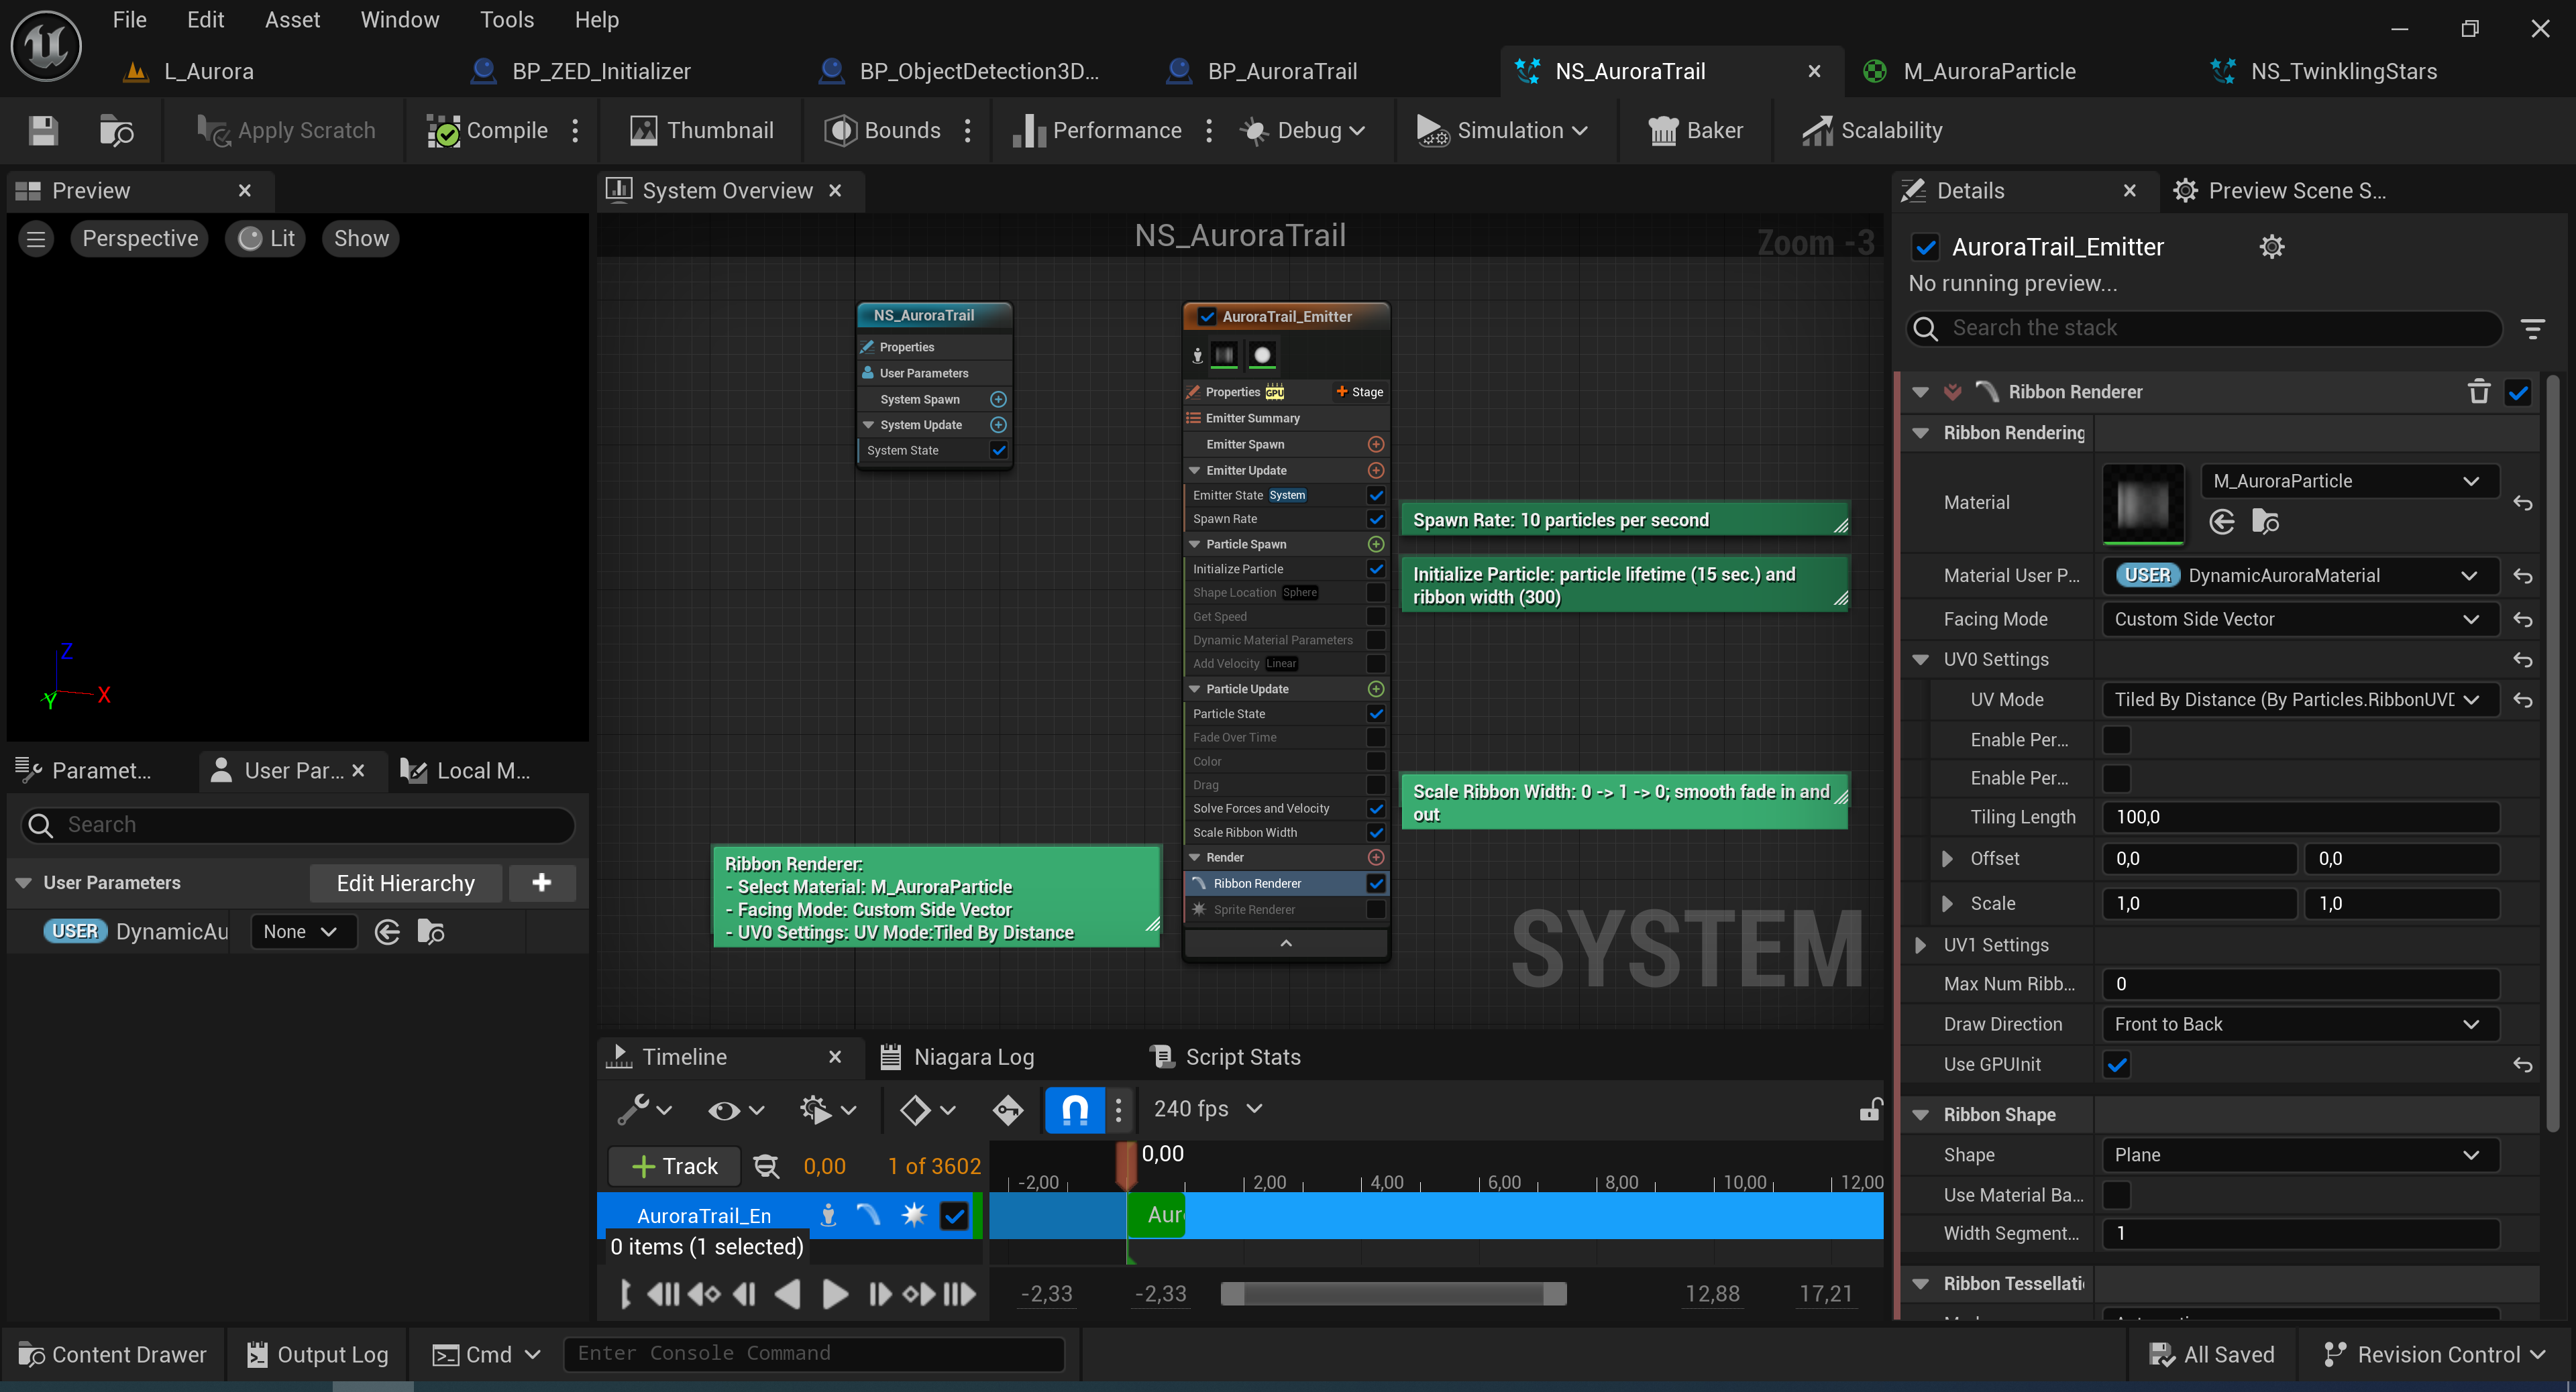Open the Baker tool
Image resolution: width=2576 pixels, height=1392 pixels.
1696,131
